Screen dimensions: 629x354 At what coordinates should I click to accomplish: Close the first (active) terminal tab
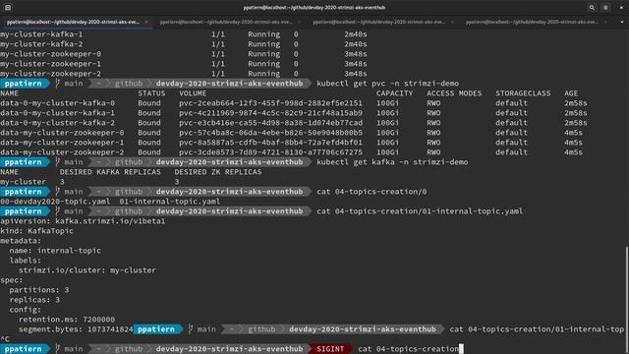pyautogui.click(x=146, y=22)
